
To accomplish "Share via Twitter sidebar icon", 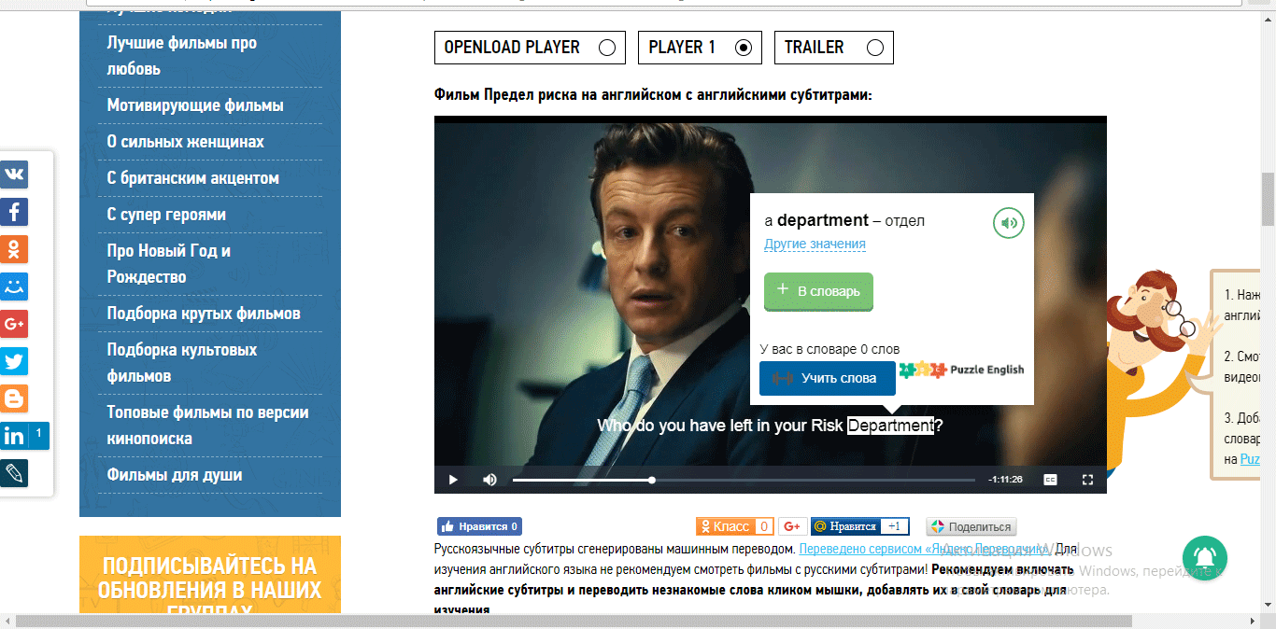I will [x=14, y=361].
